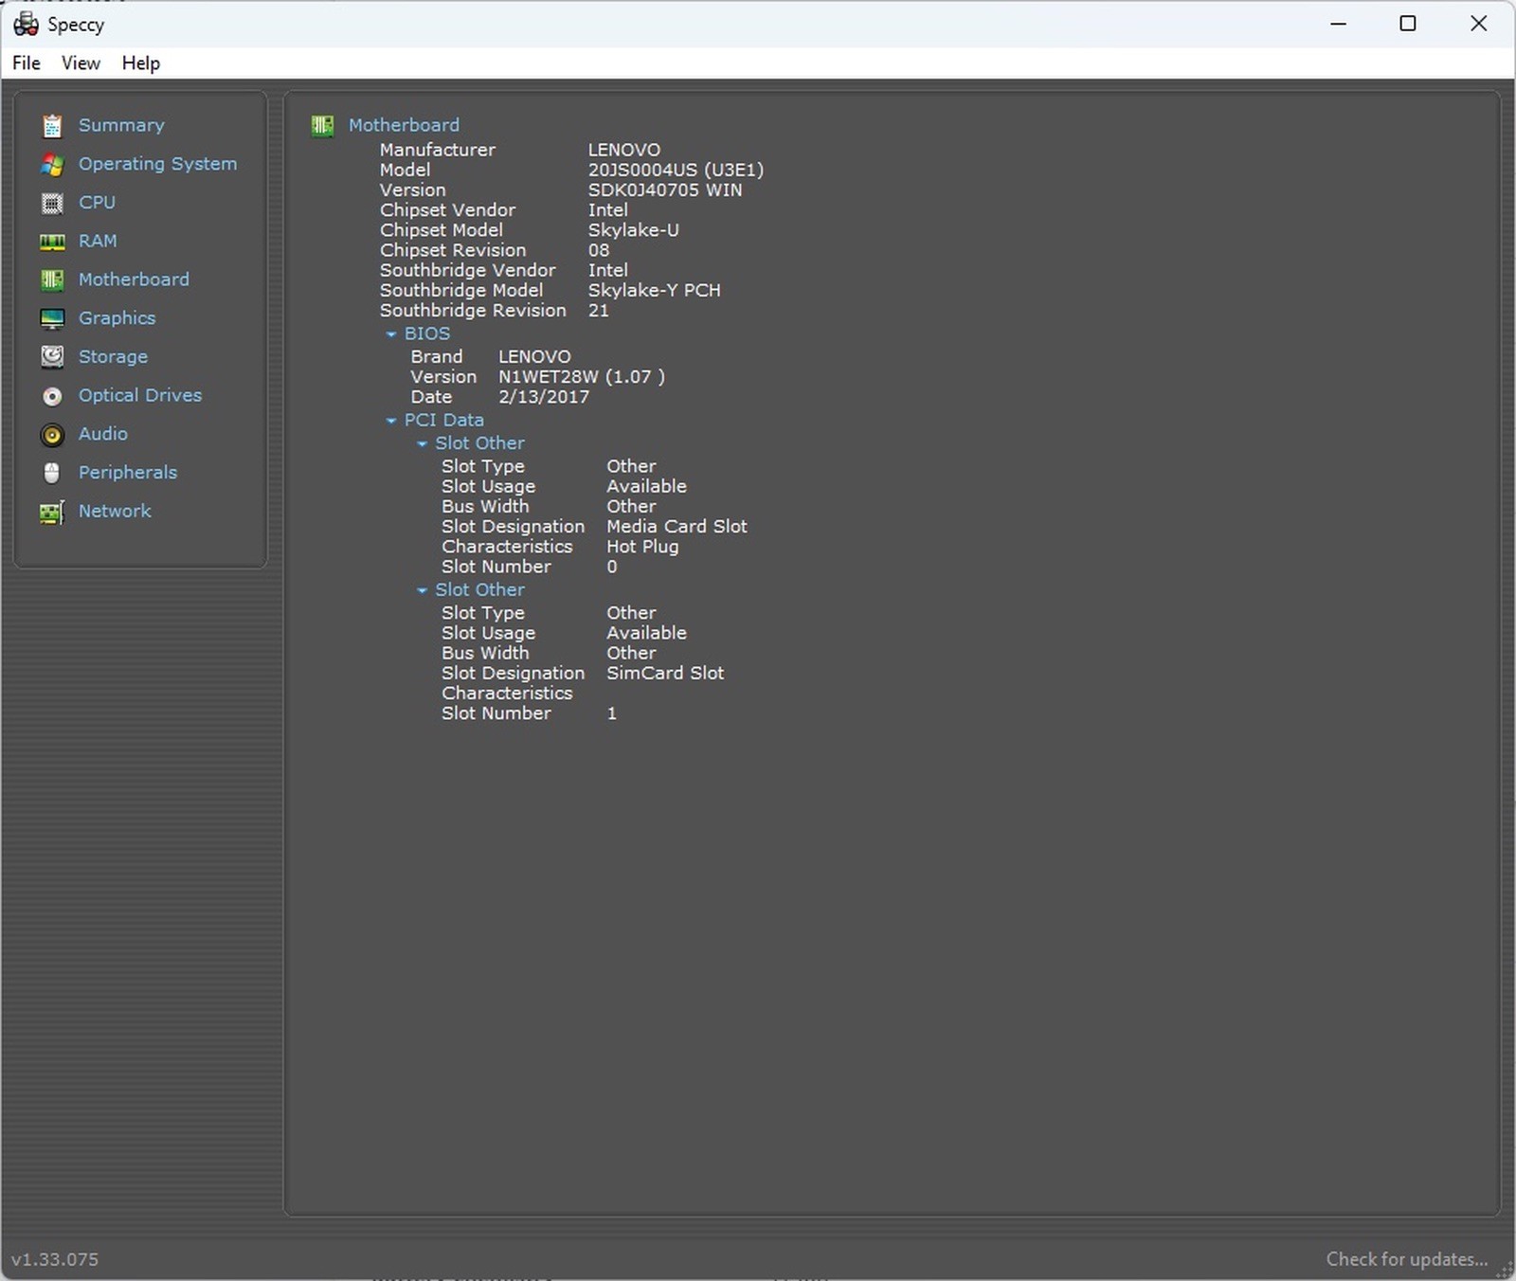Open the View menu
This screenshot has height=1281, width=1516.
[x=81, y=63]
